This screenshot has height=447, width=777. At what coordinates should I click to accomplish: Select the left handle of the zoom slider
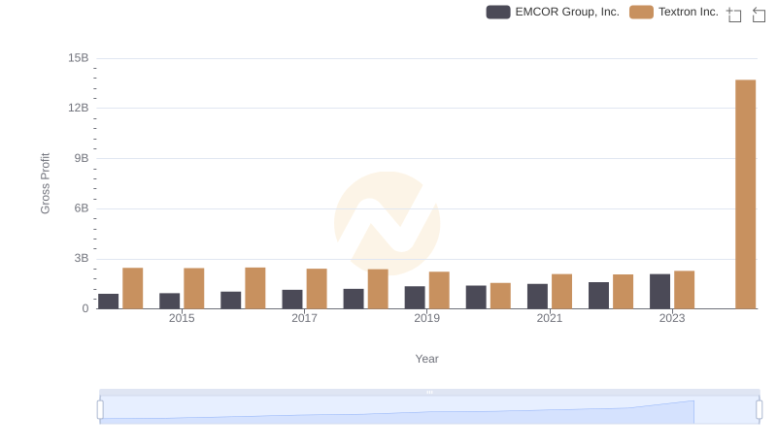[x=100, y=410]
